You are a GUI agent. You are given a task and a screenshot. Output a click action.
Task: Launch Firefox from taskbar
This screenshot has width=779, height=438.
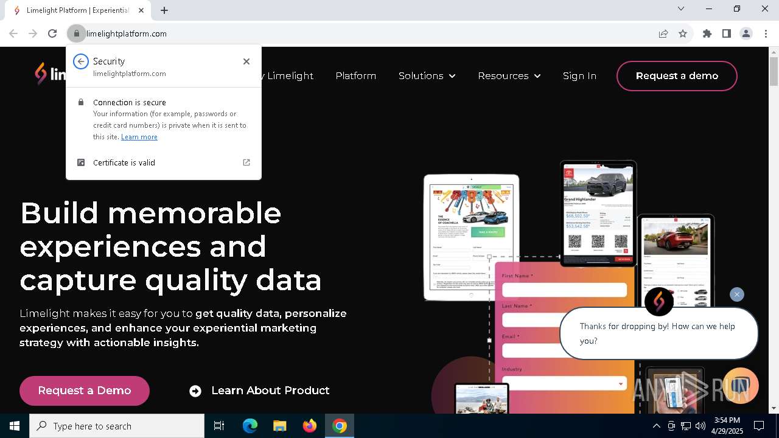[310, 426]
